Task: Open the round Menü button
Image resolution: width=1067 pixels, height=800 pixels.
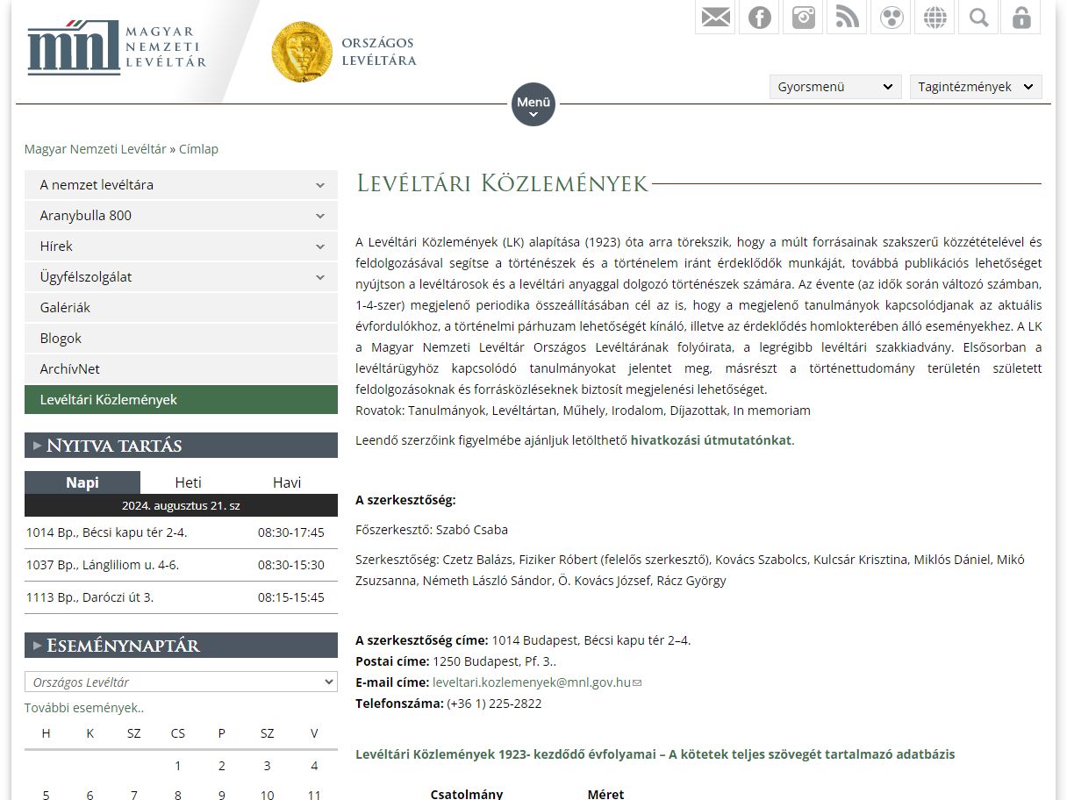Action: coord(533,104)
